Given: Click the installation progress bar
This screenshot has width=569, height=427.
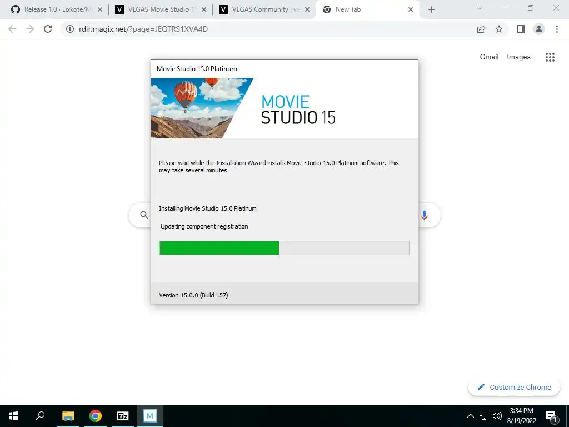Looking at the screenshot, I should [x=284, y=248].
